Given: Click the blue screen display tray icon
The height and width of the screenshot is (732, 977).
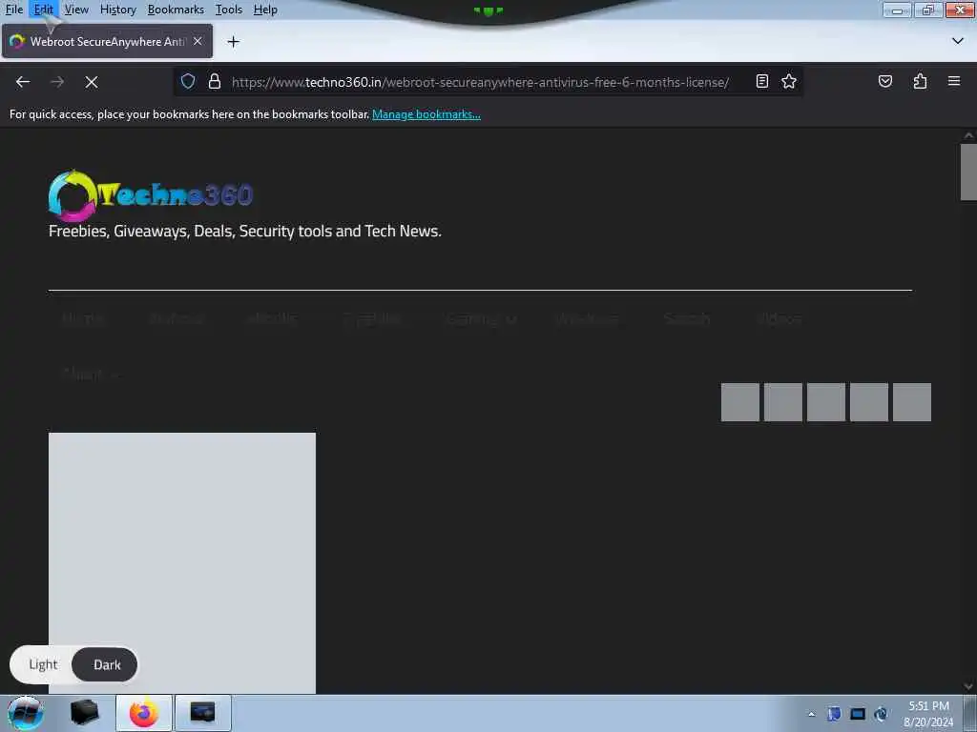Looking at the screenshot, I should [858, 714].
